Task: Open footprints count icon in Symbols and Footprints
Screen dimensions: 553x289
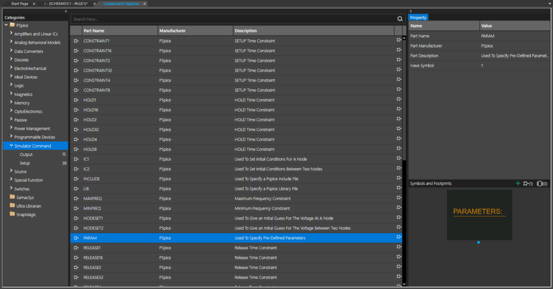Action: tap(542, 183)
